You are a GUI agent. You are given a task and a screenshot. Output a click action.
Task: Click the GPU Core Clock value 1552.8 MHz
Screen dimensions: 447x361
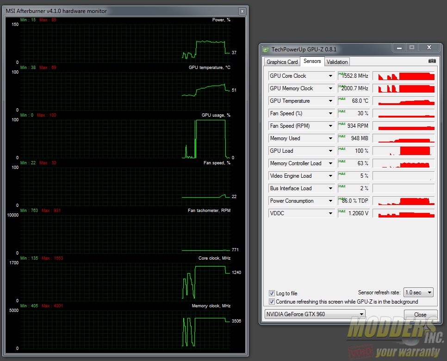coord(354,76)
